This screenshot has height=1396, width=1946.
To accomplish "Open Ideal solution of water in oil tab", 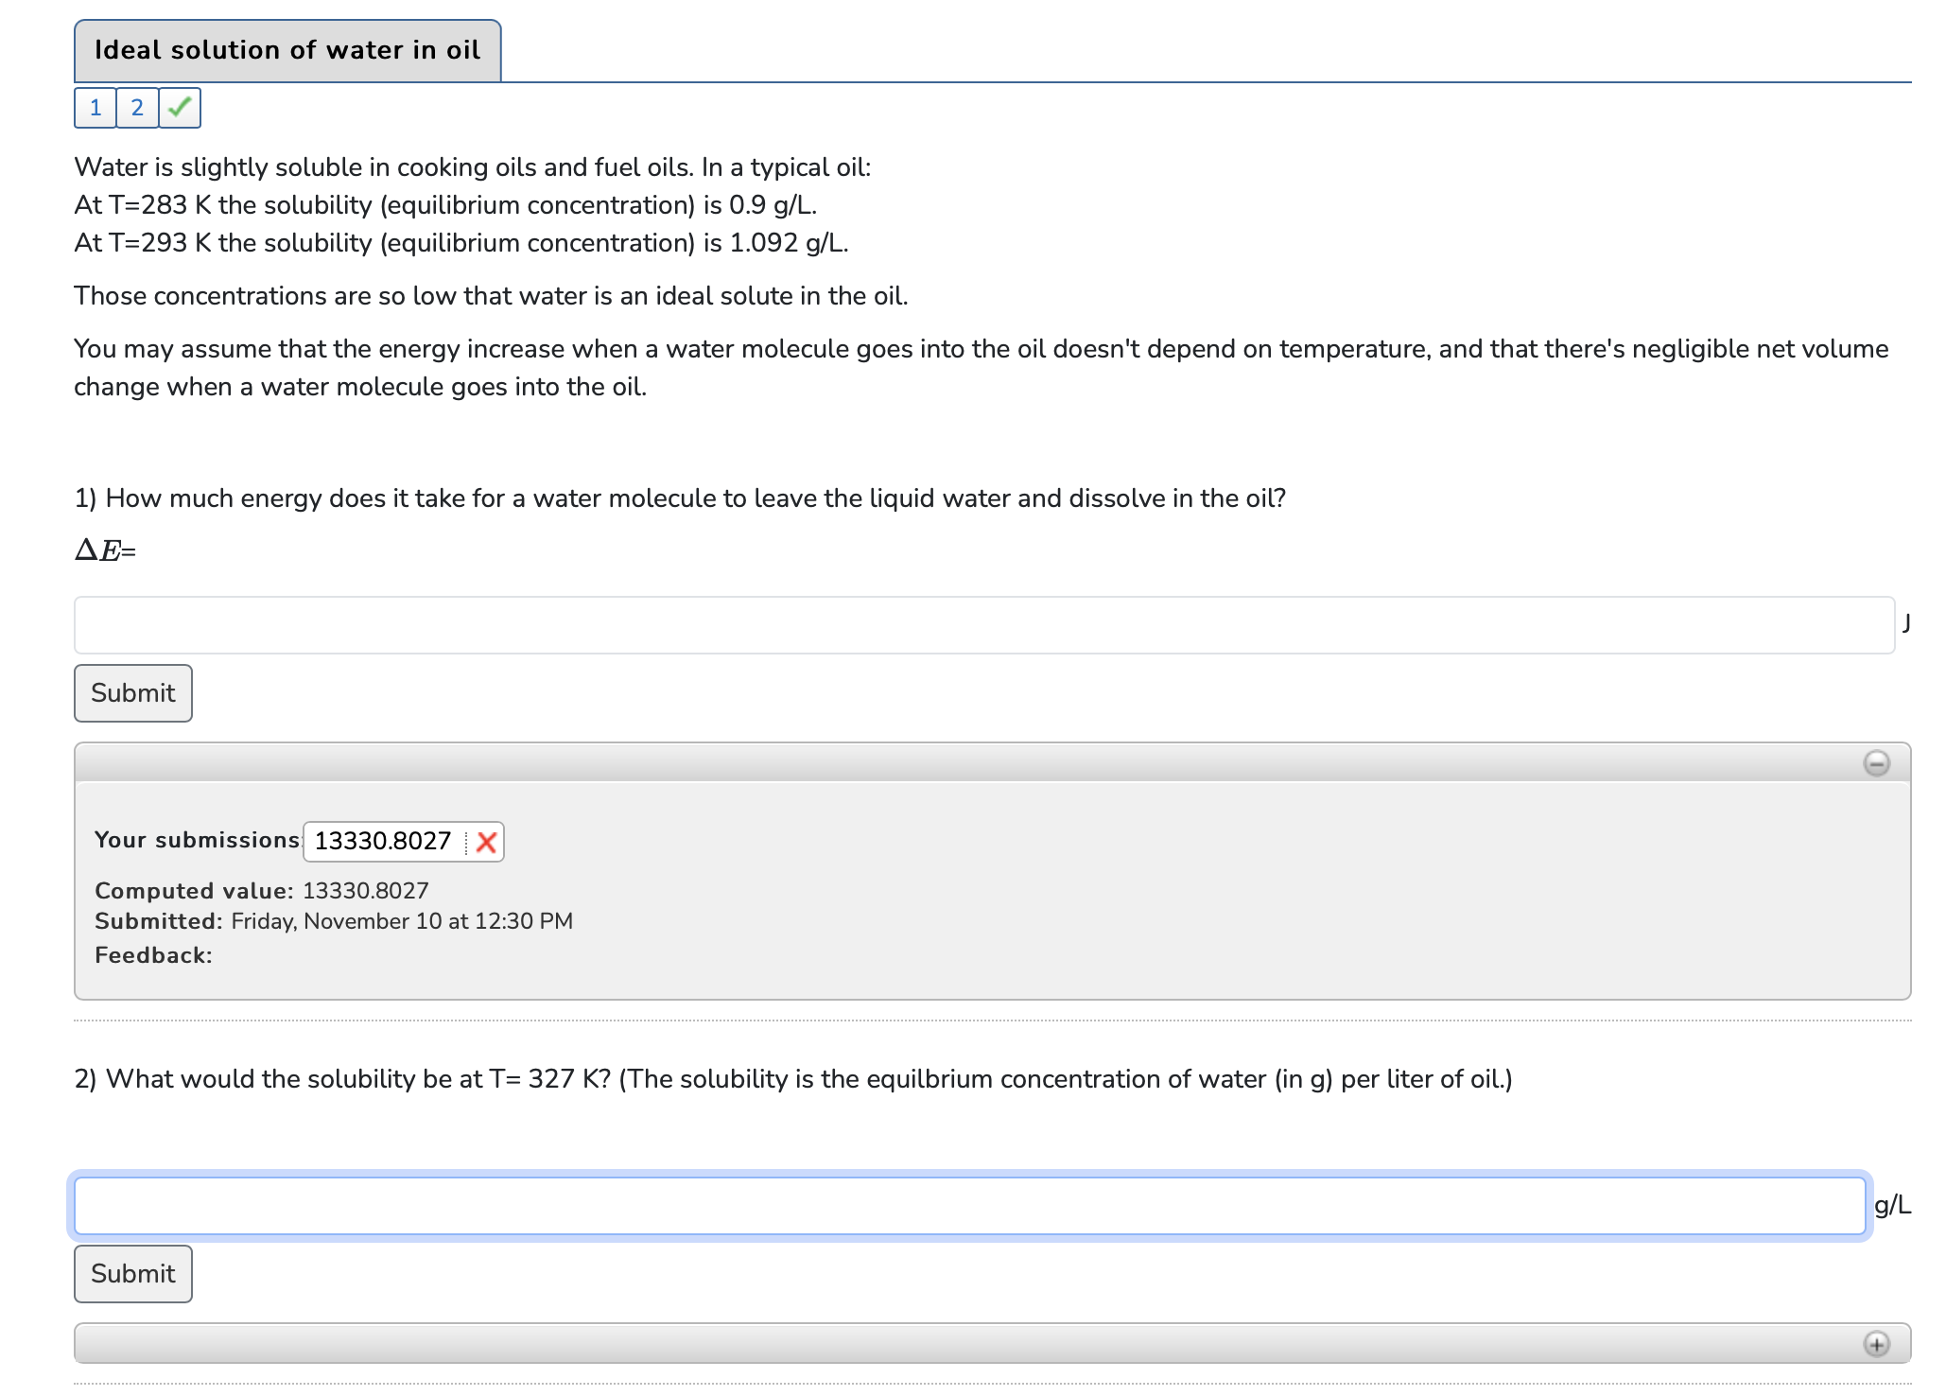I will [x=287, y=50].
